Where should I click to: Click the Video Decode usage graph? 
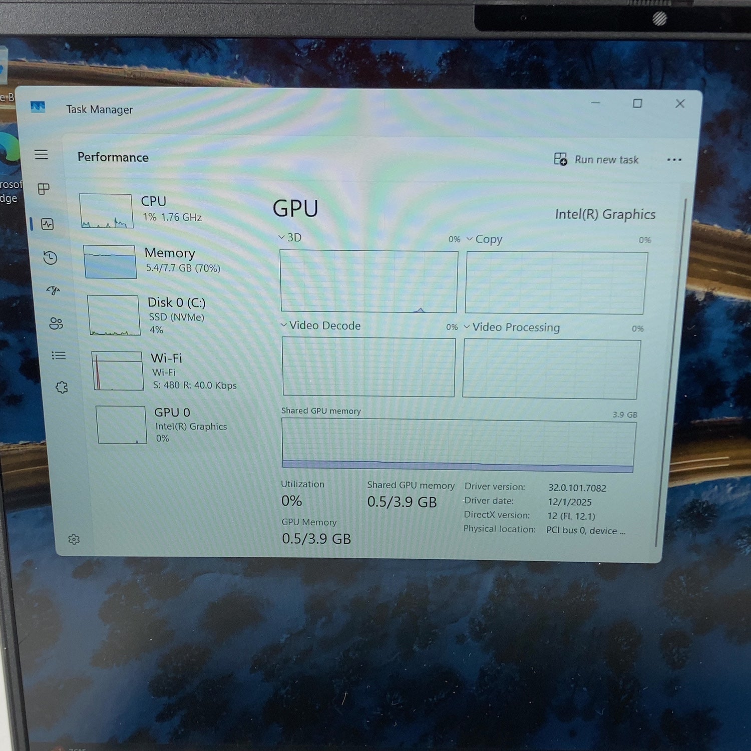point(369,366)
